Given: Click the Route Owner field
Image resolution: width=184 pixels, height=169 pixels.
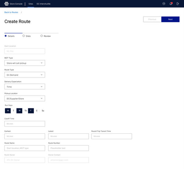Looking at the screenshot, I should coord(25,160).
